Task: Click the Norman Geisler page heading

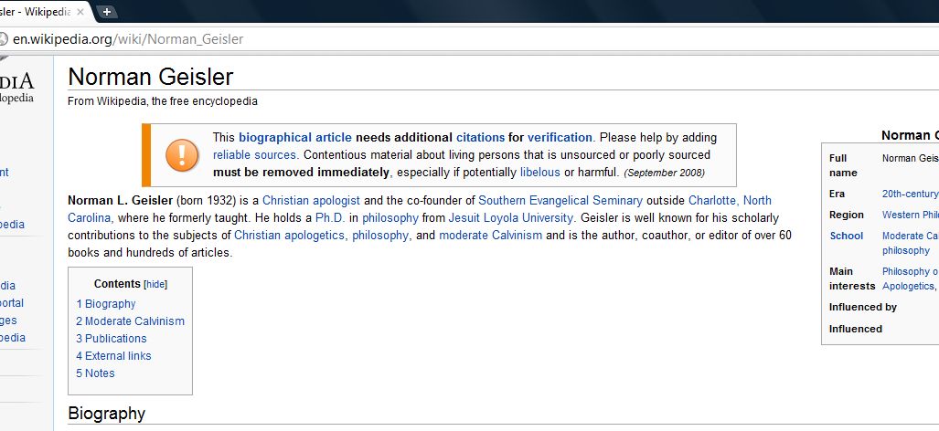Action: pos(150,77)
